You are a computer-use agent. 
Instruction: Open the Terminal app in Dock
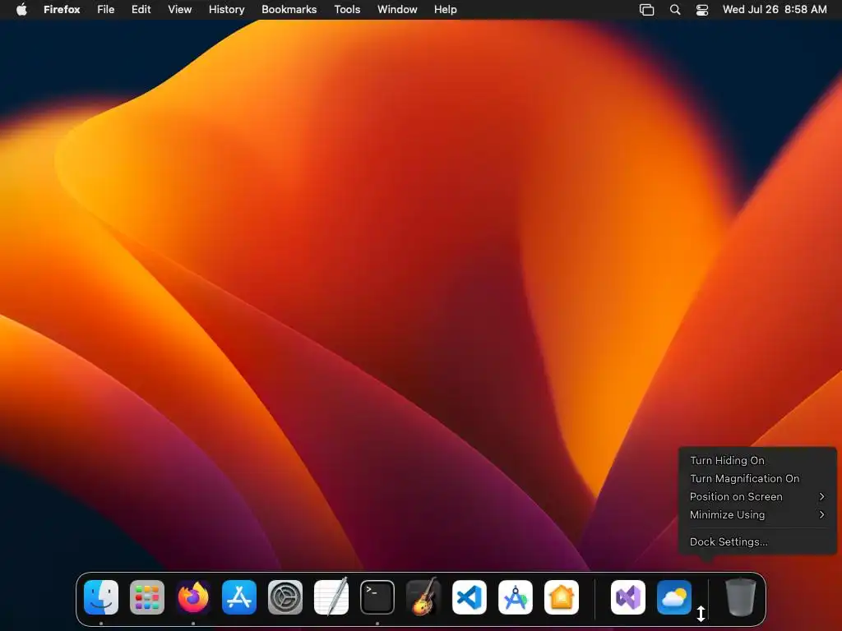377,597
